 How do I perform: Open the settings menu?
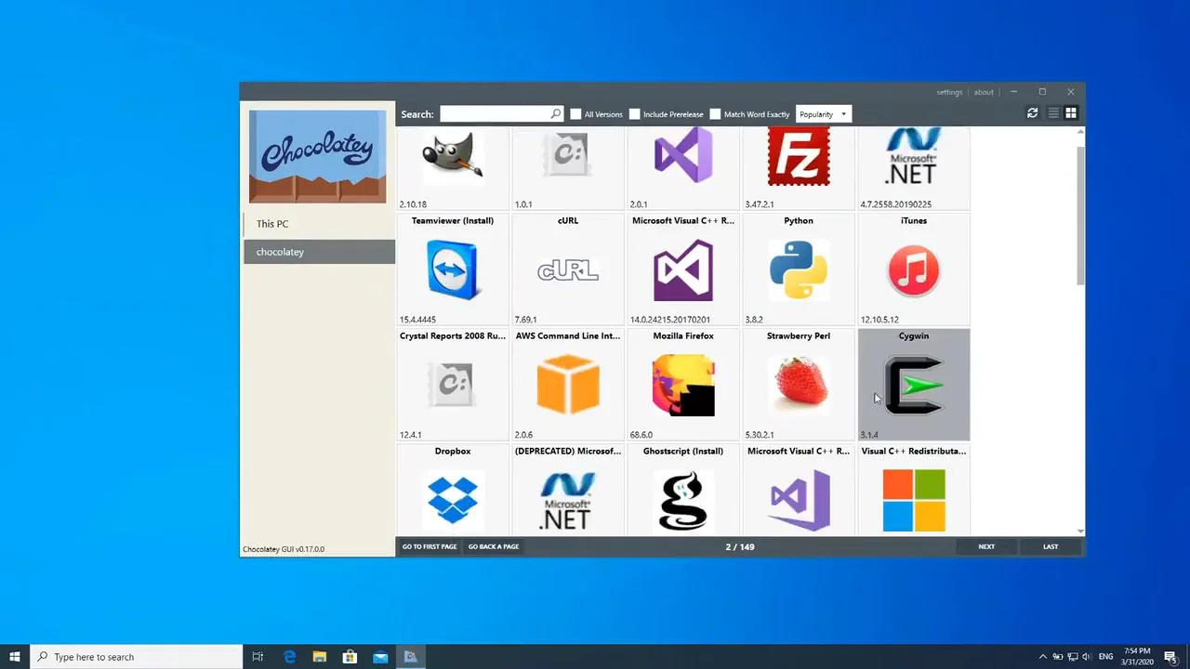click(x=949, y=91)
